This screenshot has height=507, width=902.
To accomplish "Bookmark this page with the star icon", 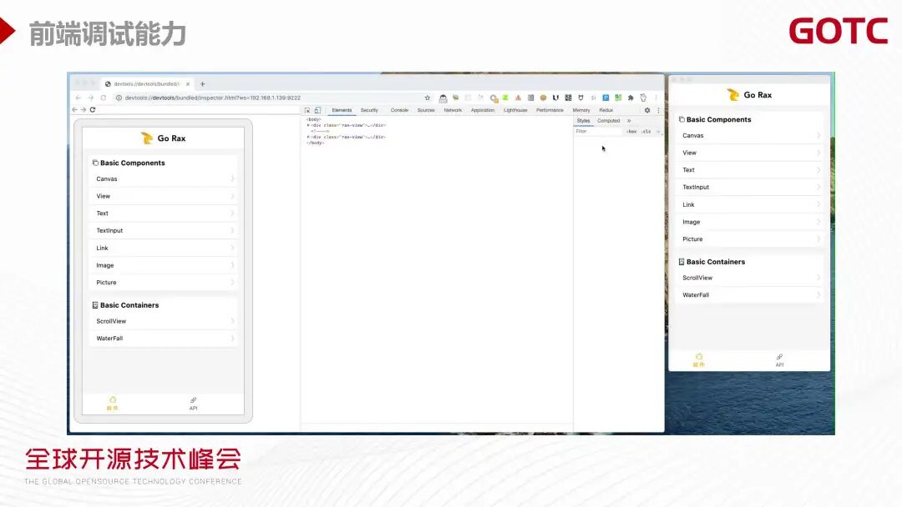I will [x=428, y=98].
